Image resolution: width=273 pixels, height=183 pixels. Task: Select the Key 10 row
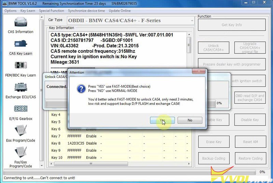120,157
